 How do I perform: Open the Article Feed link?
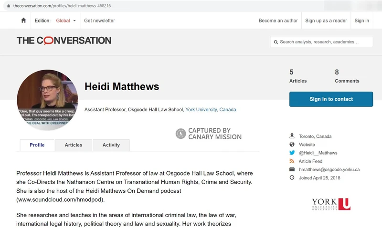click(310, 161)
